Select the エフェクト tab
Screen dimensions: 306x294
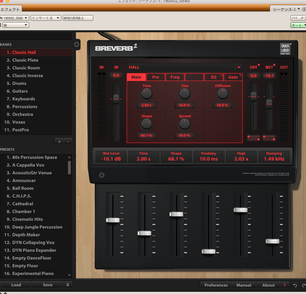(x=11, y=9)
